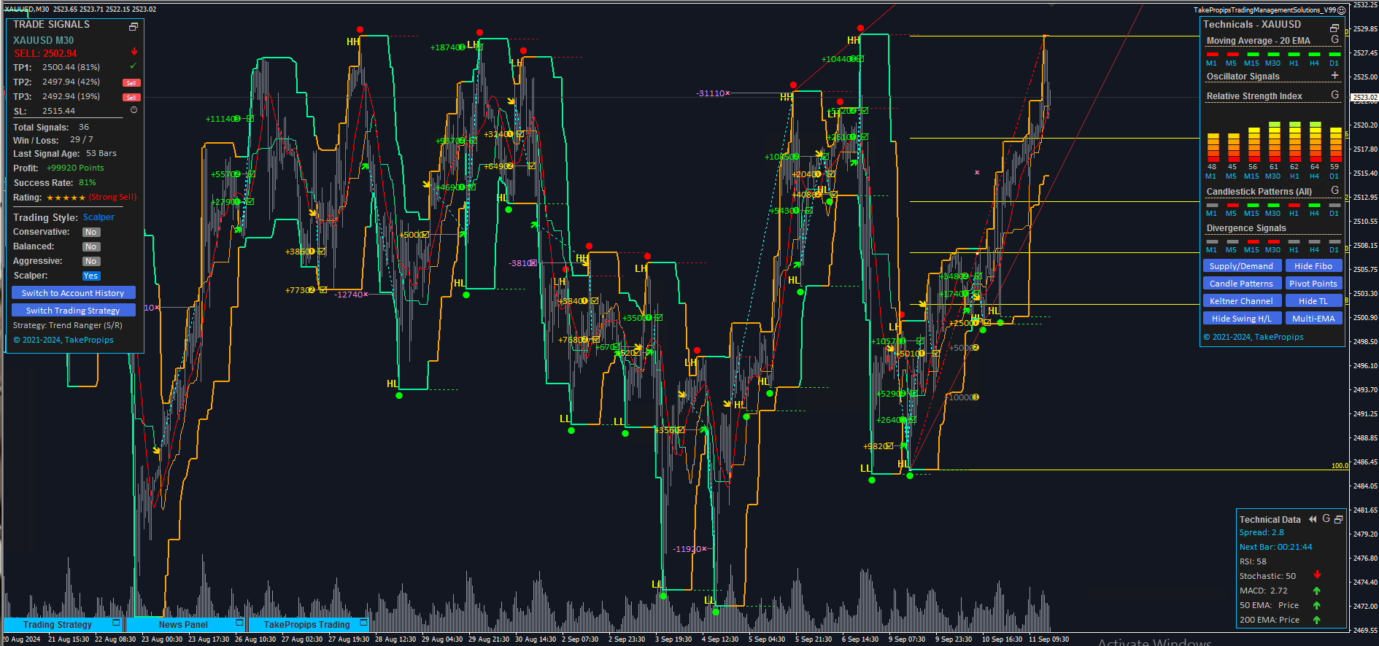The width and height of the screenshot is (1379, 646).
Task: Toggle the Conservative trading style option
Action: point(90,232)
